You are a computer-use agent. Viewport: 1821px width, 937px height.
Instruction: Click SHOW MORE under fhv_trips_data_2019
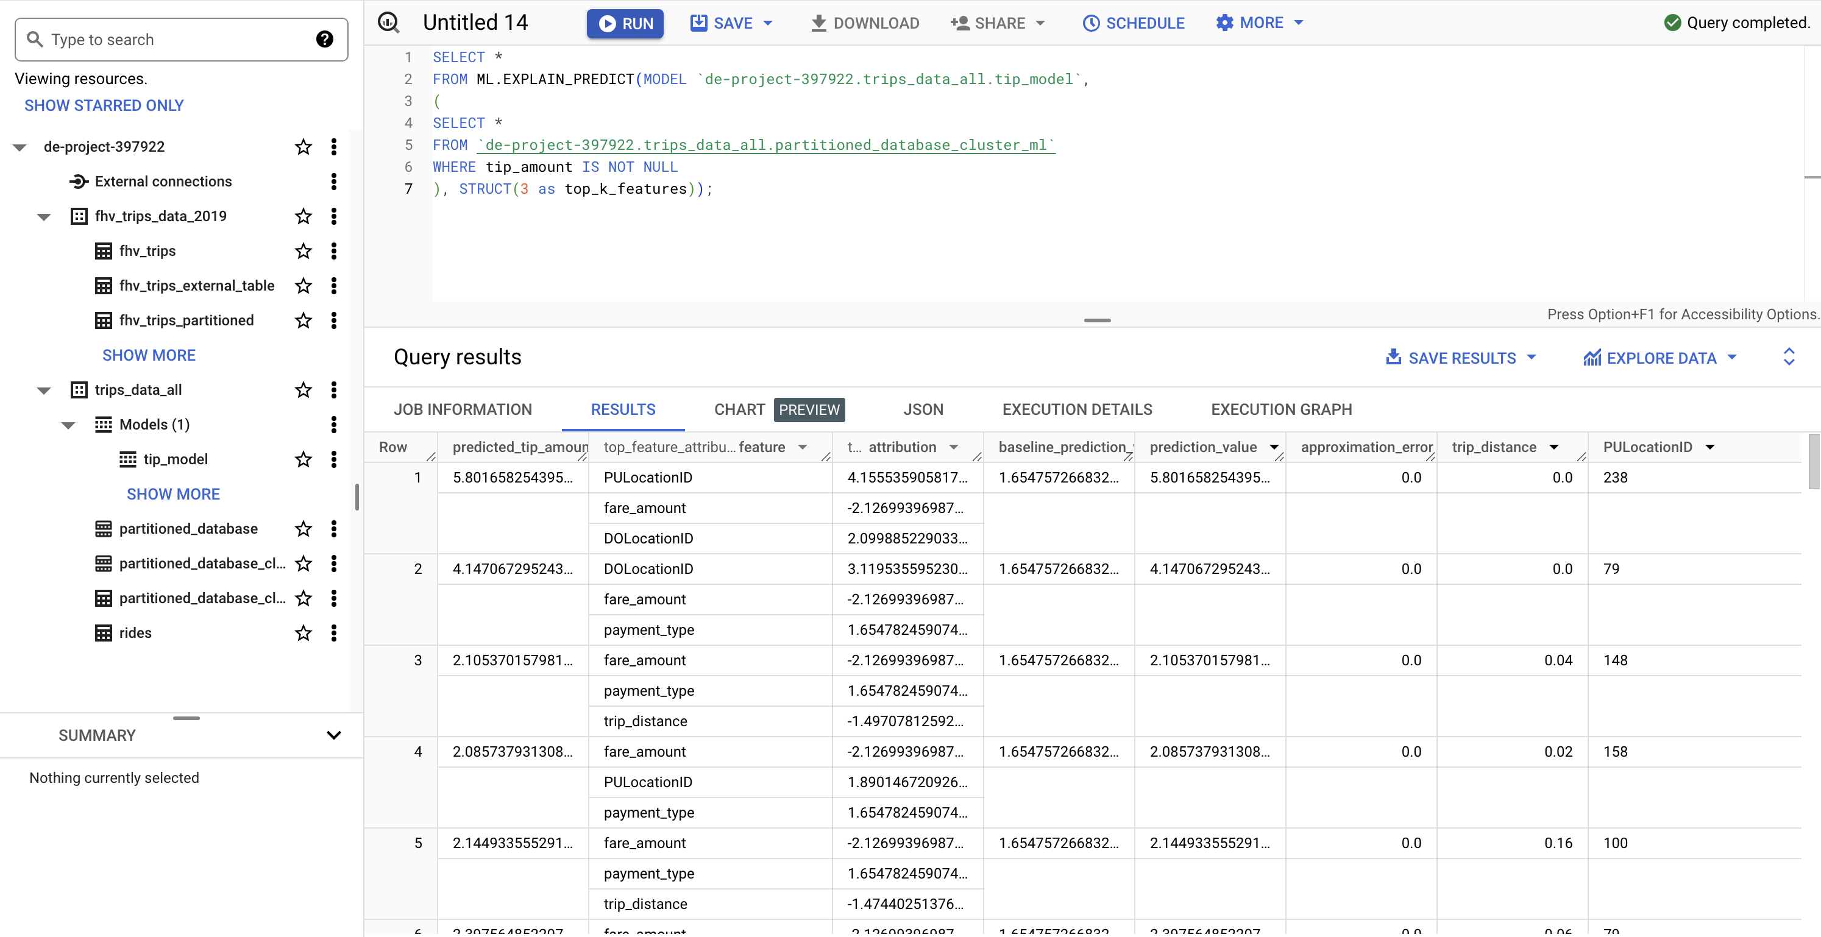coord(149,355)
